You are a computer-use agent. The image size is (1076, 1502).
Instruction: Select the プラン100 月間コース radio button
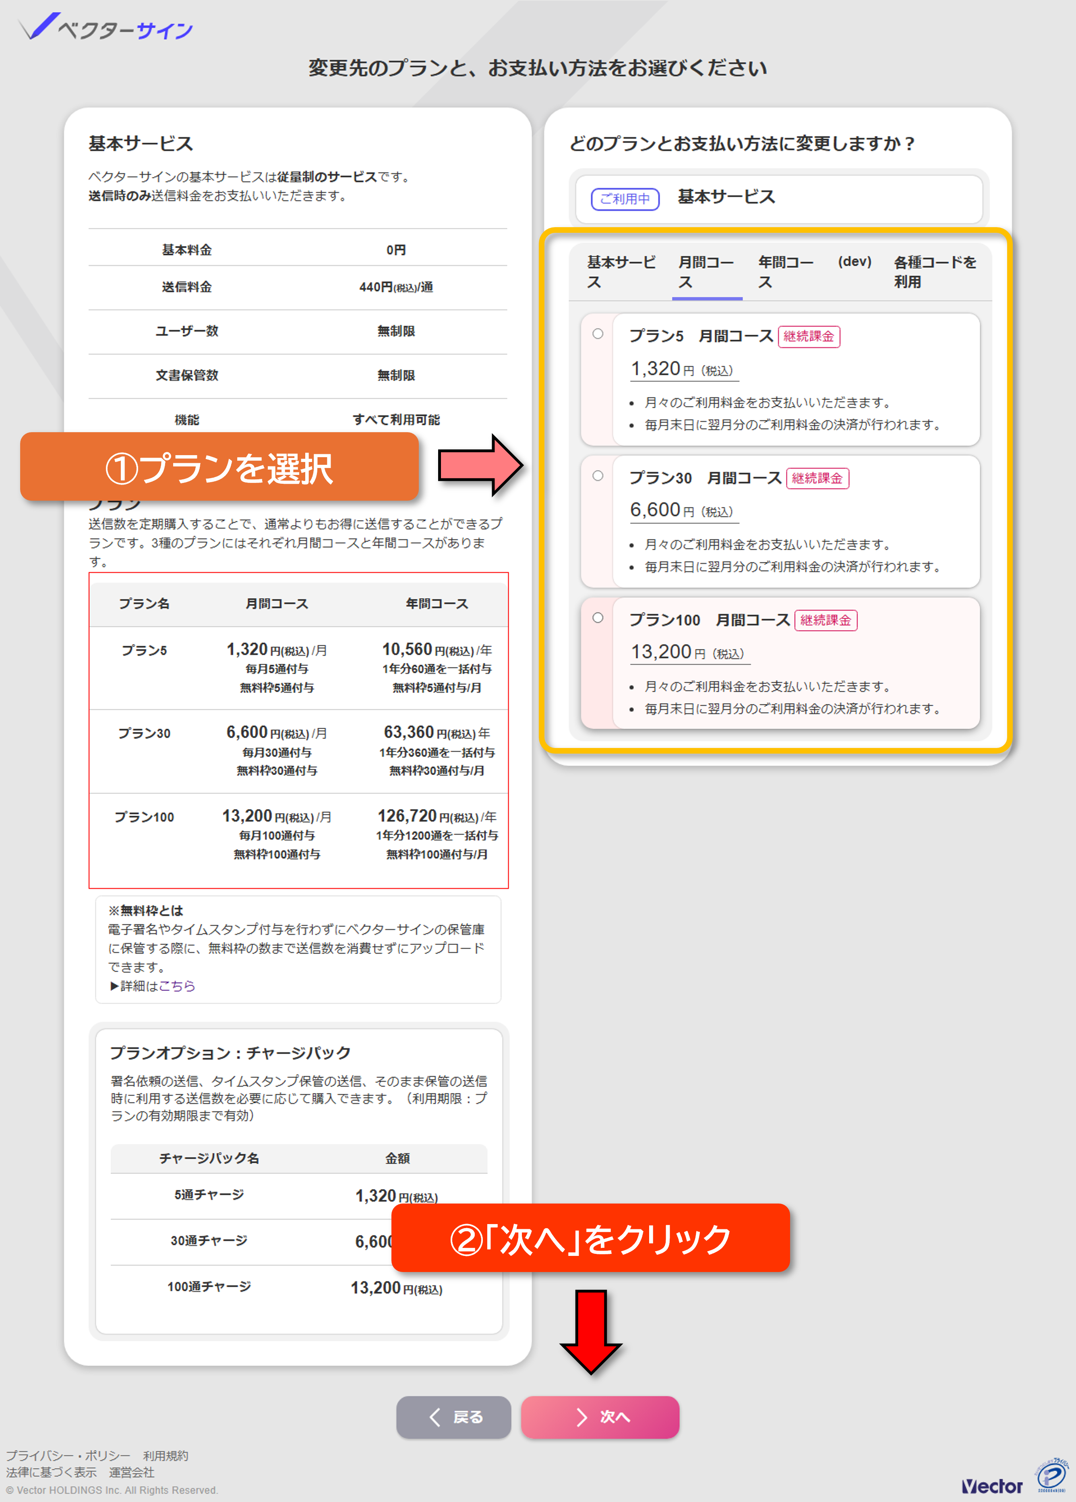tap(598, 617)
